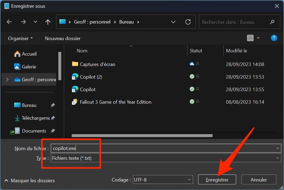Open the Captures d'écran folder
Screen dimensions: 284x190
click(x=97, y=64)
